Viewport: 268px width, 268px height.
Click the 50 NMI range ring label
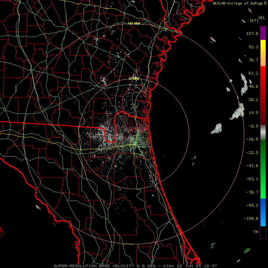(x=134, y=79)
